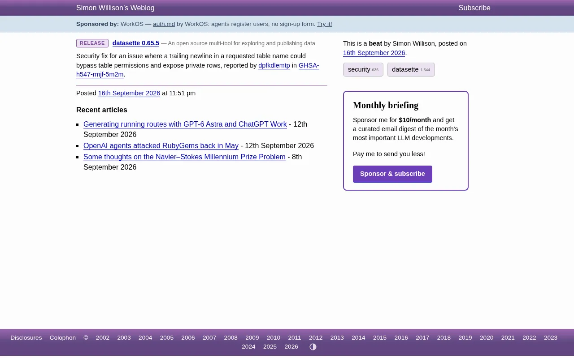Open the Disclosures footer link

[x=26, y=338]
